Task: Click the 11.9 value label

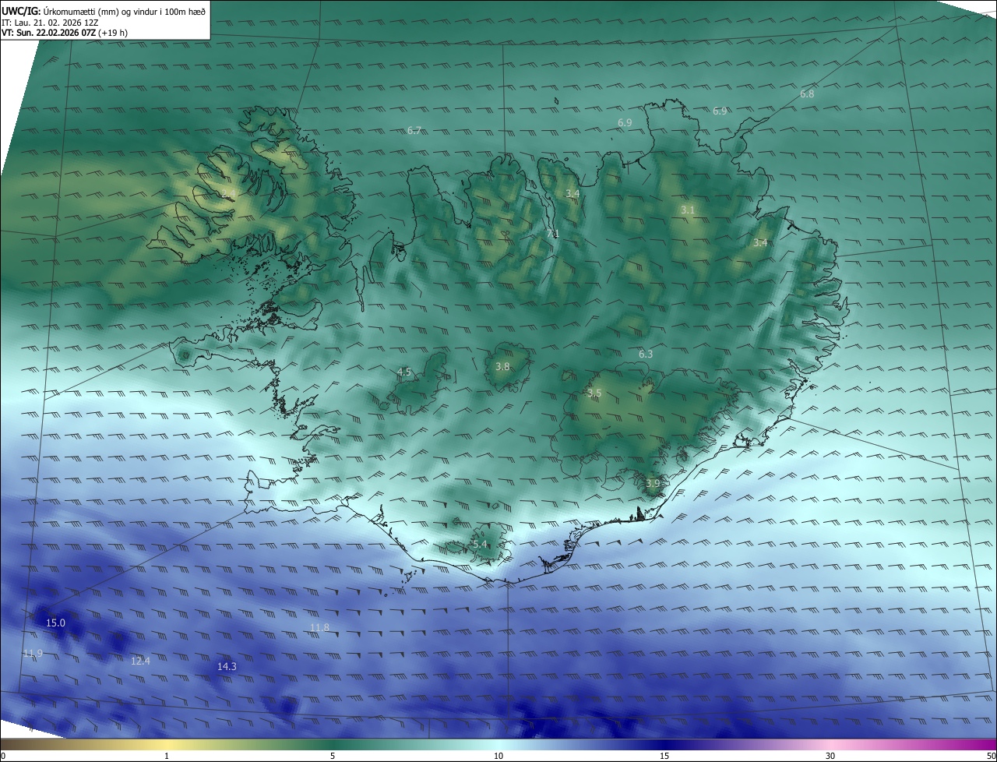Action: pyautogui.click(x=33, y=654)
